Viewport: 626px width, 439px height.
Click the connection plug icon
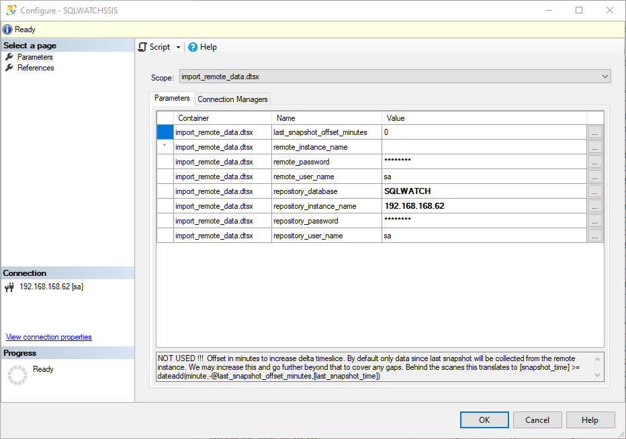coord(9,287)
